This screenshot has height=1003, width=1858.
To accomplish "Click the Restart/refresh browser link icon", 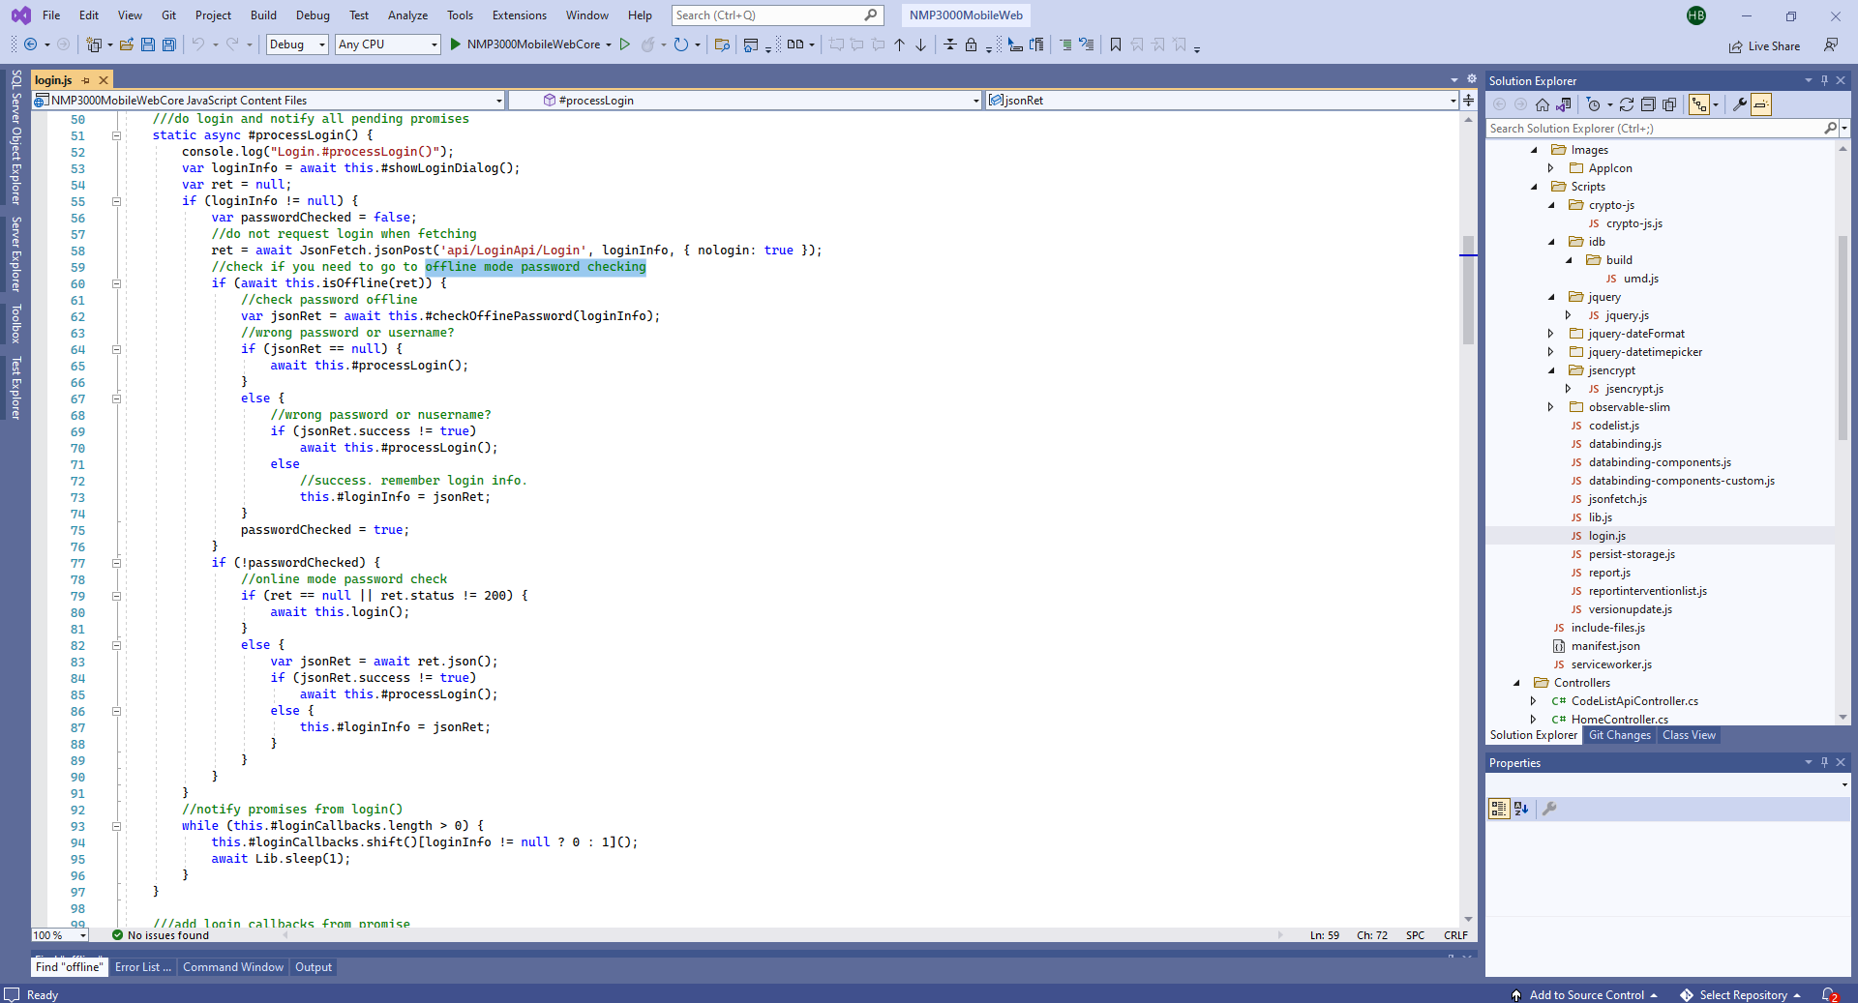I will (x=681, y=44).
